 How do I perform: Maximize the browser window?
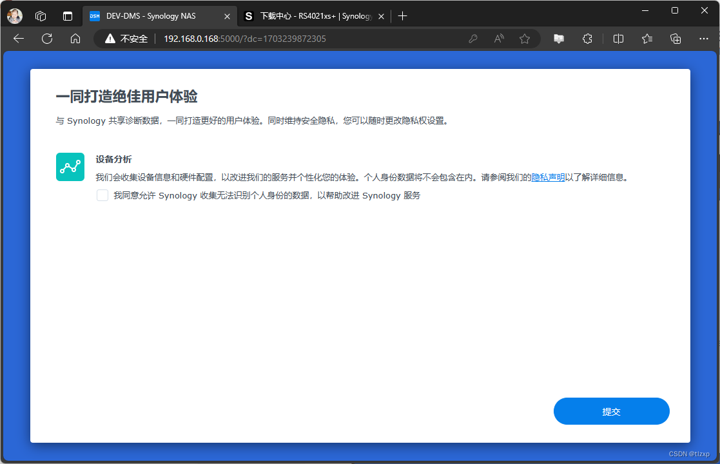pyautogui.click(x=674, y=10)
